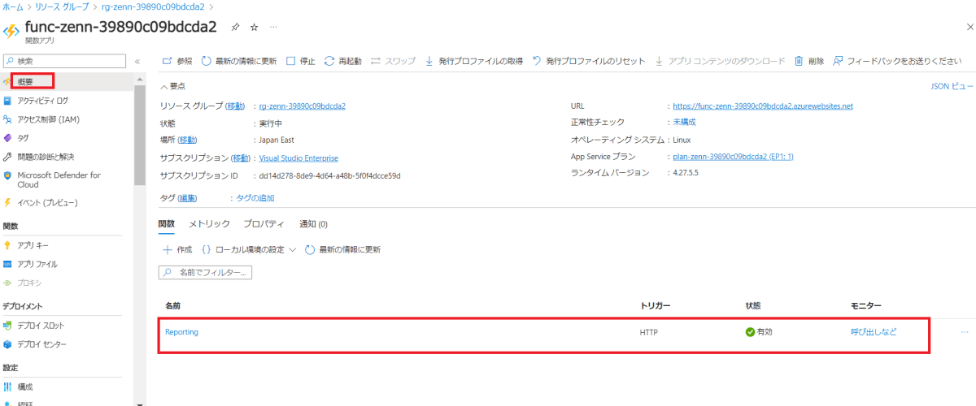Sort by トリガー column header
Viewport: 976px width, 406px height.
(x=656, y=306)
